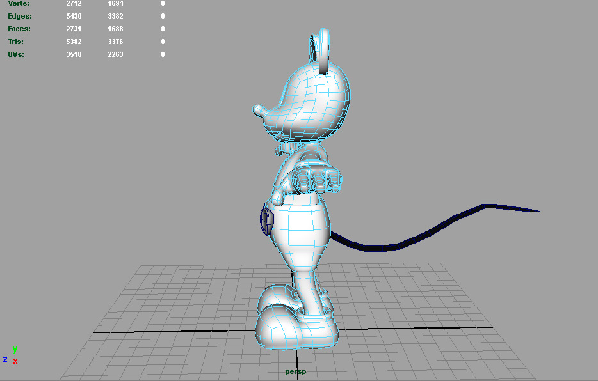598x381 pixels.
Task: Select the UVs count value 3518
Action: (x=74, y=54)
